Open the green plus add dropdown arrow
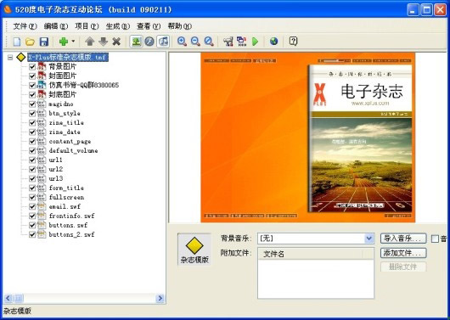Image resolution: width=450 pixels, height=320 pixels. pyautogui.click(x=73, y=42)
